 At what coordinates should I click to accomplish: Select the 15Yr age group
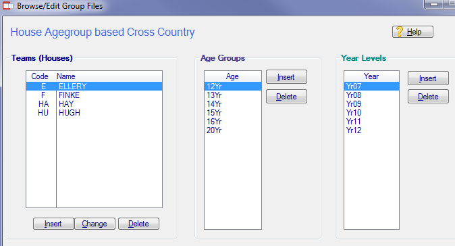point(233,113)
